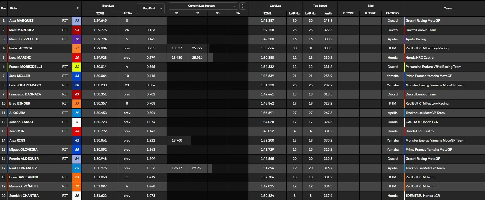Select Miguel OLIVEIRA number 88 badge
The width and height of the screenshot is (485, 200).
coord(77,150)
